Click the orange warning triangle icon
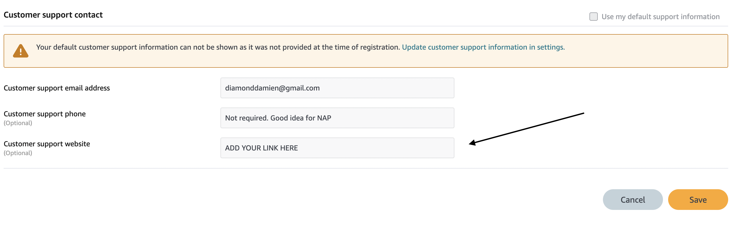Screen dimensions: 738x228 coord(21,51)
